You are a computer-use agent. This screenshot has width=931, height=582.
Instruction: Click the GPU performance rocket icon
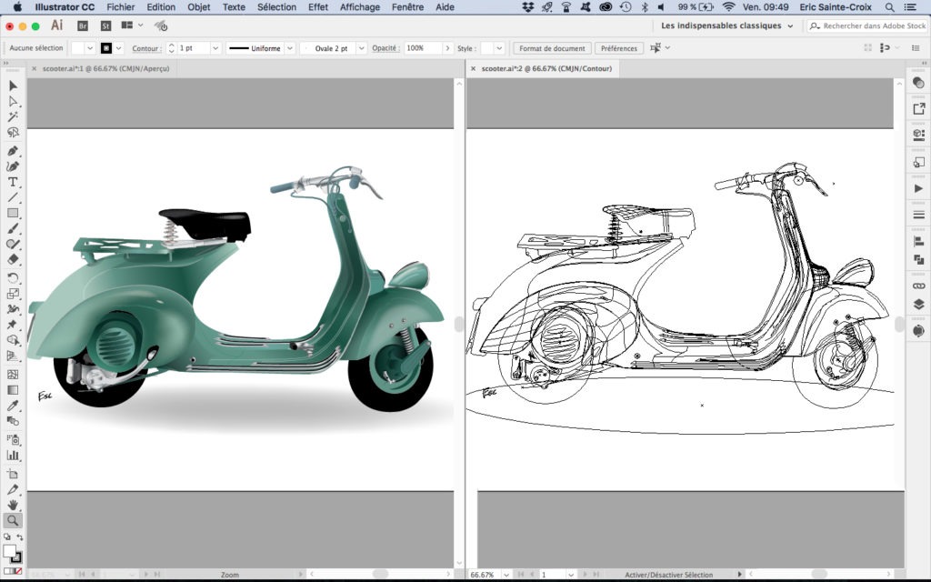161,25
